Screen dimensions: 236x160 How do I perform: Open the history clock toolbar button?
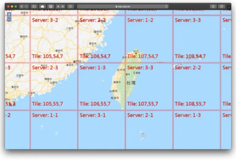[70, 6]
